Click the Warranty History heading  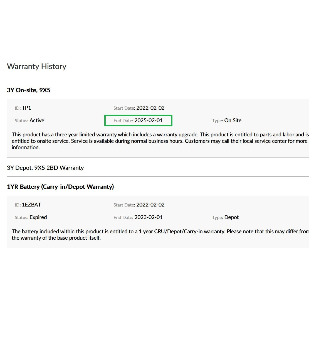(x=36, y=67)
